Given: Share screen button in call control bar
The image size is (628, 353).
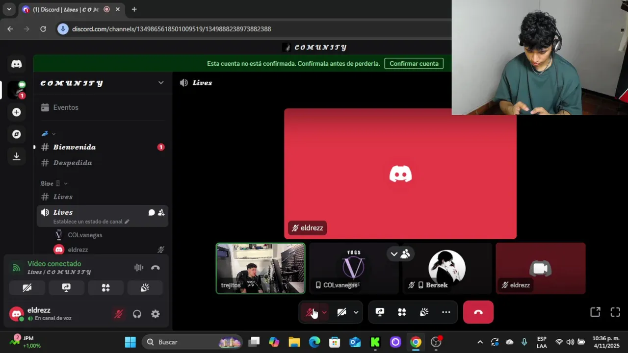Looking at the screenshot, I should [x=380, y=312].
